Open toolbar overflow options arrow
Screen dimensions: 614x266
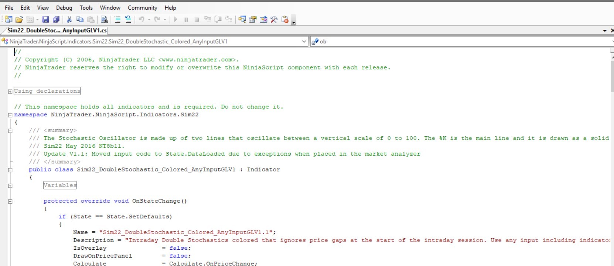pos(294,22)
